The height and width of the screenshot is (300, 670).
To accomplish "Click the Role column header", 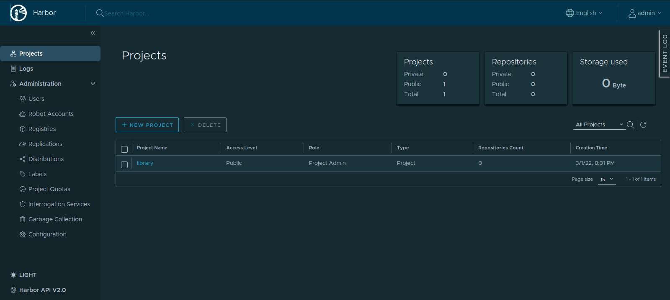I will pyautogui.click(x=314, y=148).
